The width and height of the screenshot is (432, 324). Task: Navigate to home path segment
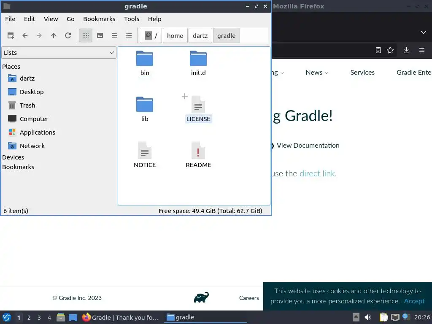pos(175,35)
